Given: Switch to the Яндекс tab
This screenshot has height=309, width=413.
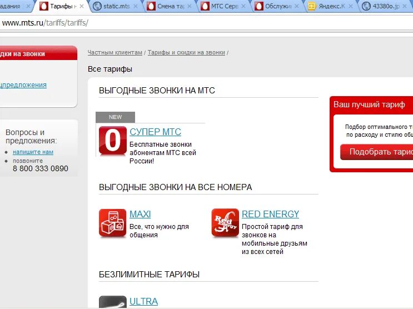Looking at the screenshot, I should tap(332, 6).
